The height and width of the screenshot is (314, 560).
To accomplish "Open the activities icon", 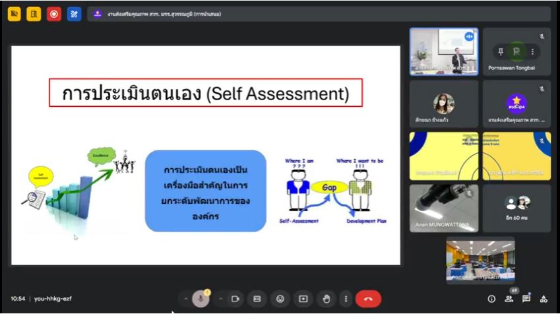I will [544, 299].
